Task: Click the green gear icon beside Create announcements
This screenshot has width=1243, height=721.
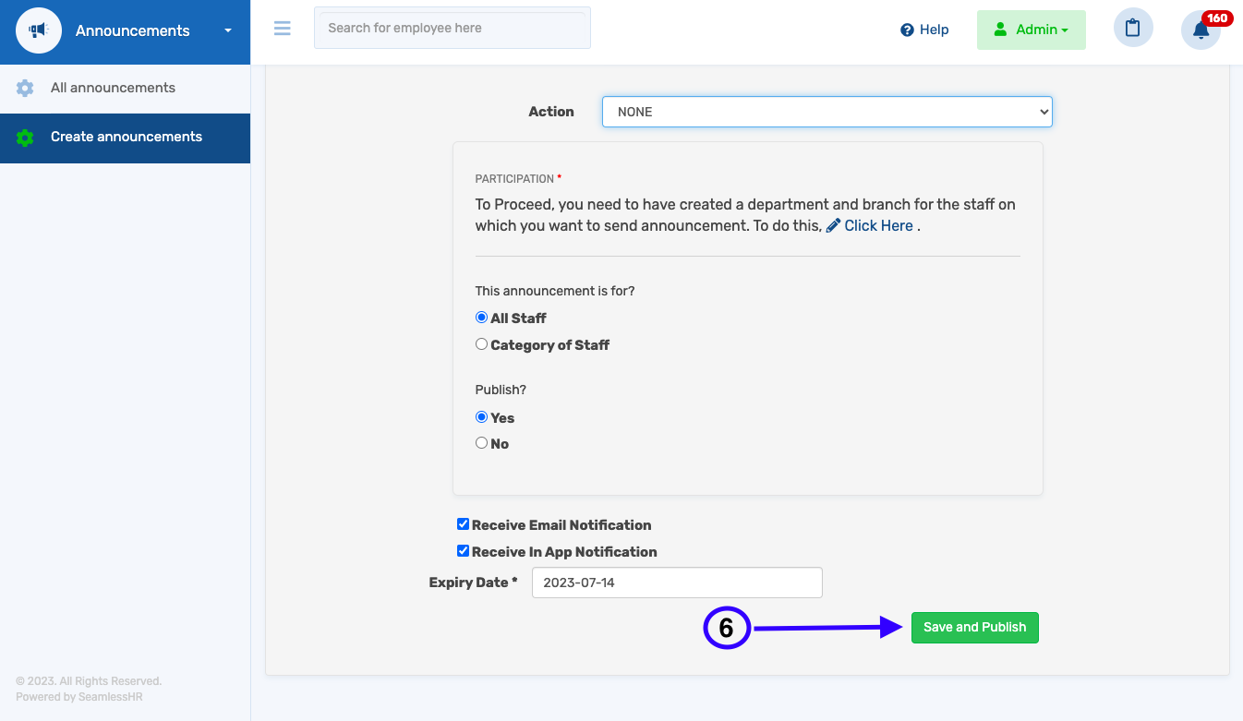Action: coord(25,138)
